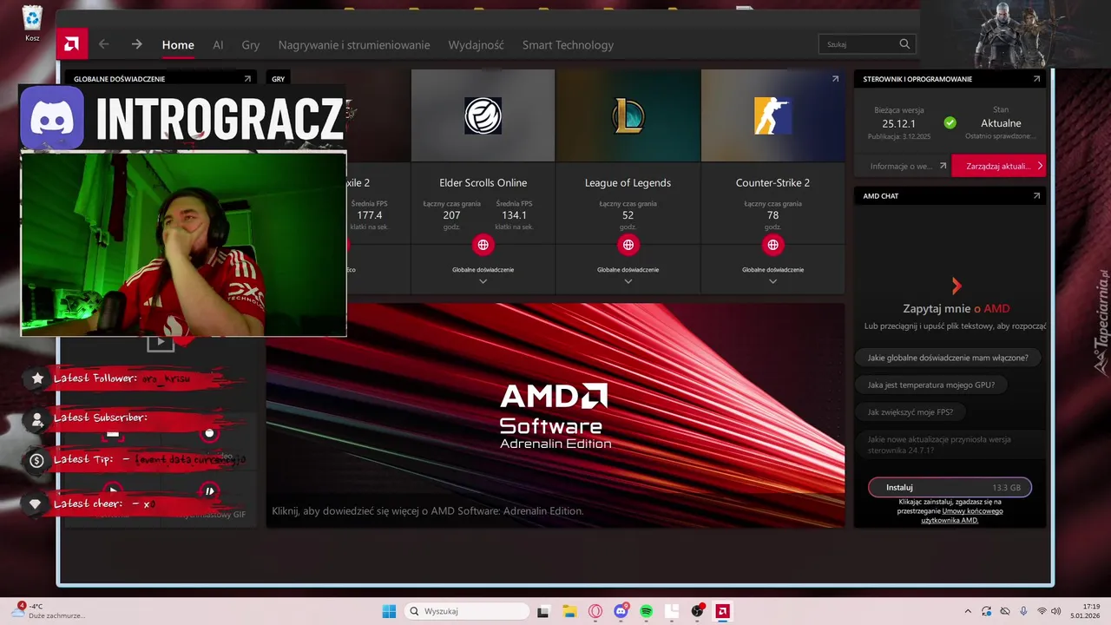The height and width of the screenshot is (625, 1111).
Task: Open Informacje o wersji link
Action: pos(908,166)
